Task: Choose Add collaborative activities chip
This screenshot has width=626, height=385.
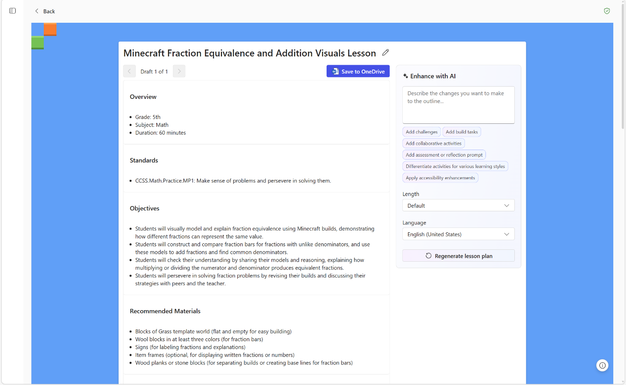Action: coord(433,143)
